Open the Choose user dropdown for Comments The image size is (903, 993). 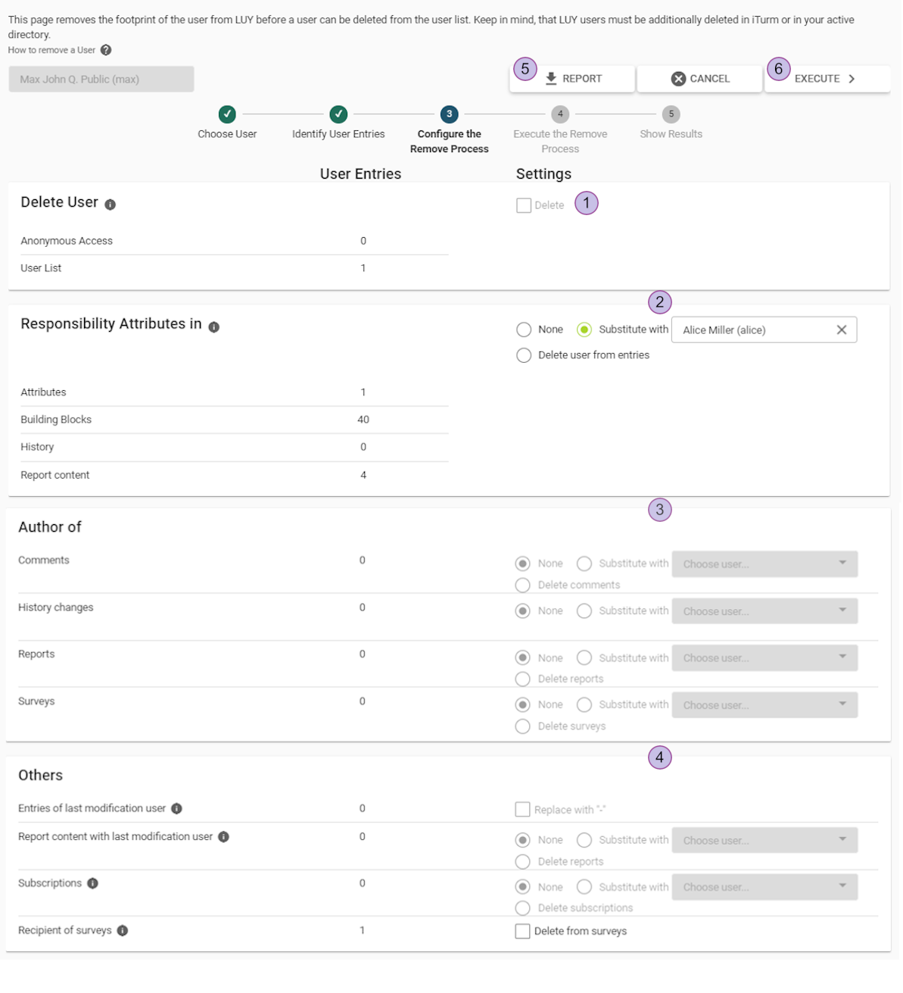(x=764, y=564)
